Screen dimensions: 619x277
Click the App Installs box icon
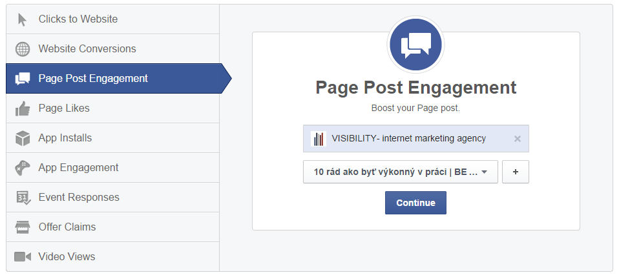23,138
